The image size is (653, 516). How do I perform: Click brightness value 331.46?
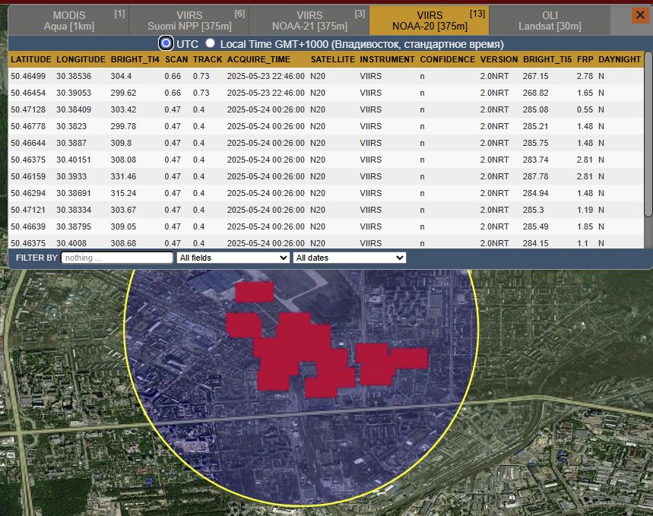click(123, 176)
